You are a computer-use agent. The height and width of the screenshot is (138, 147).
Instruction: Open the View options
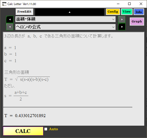pyautogui.click(x=127, y=12)
